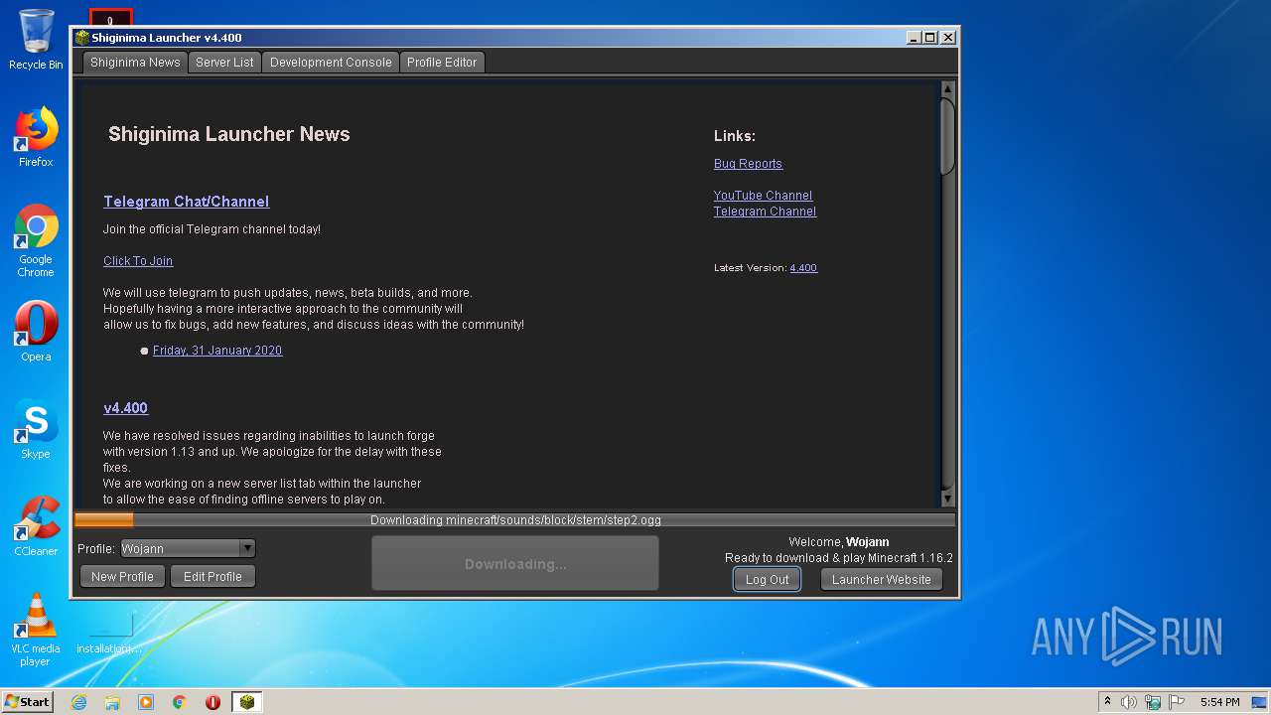
Task: Select the installation file on the desktop
Action: click(109, 636)
